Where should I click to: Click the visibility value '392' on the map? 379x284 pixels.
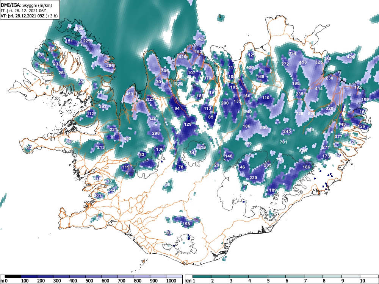pyautogui.click(x=103, y=106)
